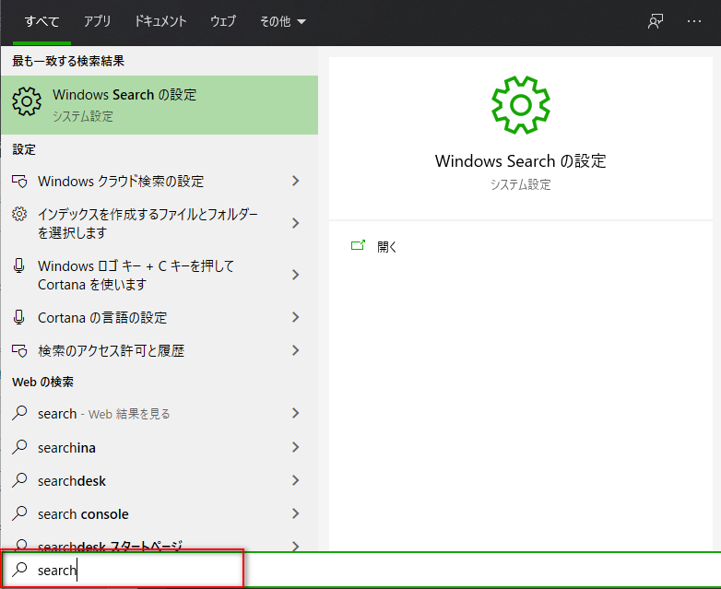Viewport: 721px width, 589px height.
Task: Switch to the アプリ tab
Action: click(97, 21)
